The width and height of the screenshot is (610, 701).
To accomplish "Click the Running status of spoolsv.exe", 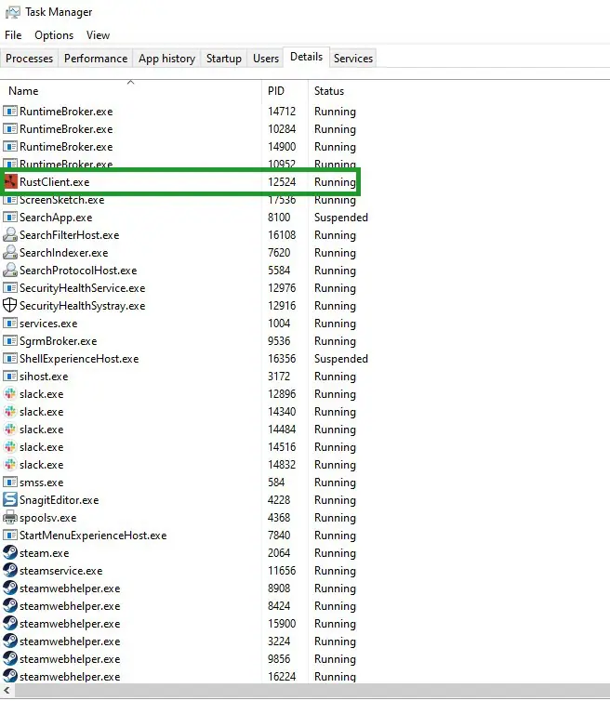I will pyautogui.click(x=335, y=518).
